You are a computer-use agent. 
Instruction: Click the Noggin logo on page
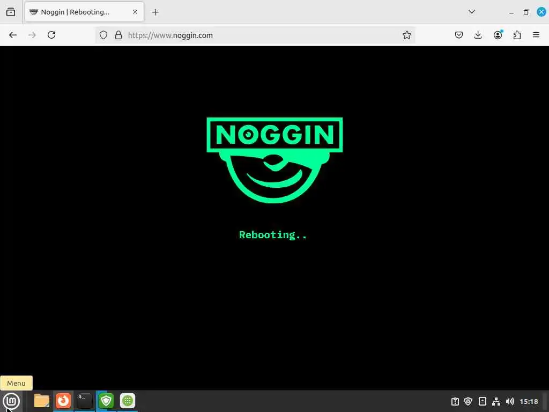[274, 160]
